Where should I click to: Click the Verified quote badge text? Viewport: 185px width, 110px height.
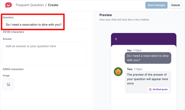160,89
